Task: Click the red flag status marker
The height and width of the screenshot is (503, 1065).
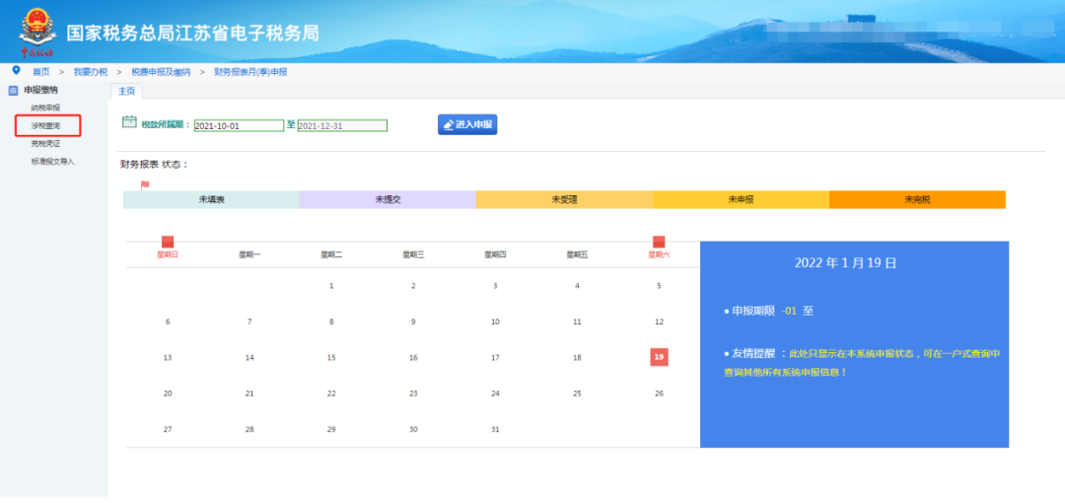Action: 145,184
